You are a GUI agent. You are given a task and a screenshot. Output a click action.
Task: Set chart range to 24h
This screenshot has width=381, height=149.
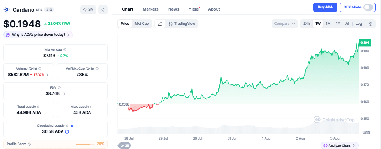pos(307,24)
